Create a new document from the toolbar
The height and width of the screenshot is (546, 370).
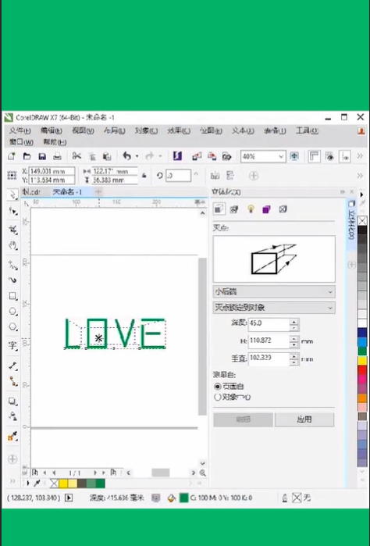[x=12, y=156]
